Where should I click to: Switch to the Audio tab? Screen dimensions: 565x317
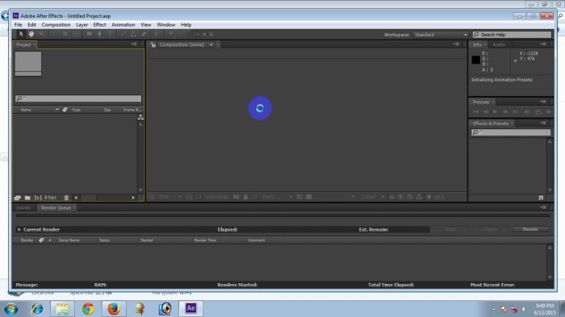(499, 44)
